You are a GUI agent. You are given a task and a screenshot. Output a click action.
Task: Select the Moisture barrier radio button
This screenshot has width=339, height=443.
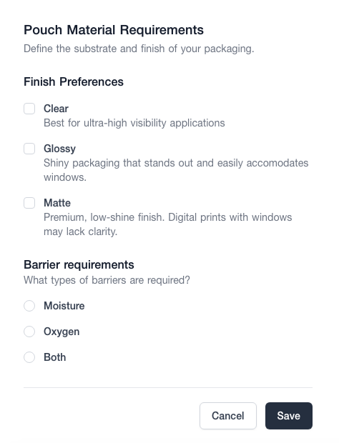29,306
